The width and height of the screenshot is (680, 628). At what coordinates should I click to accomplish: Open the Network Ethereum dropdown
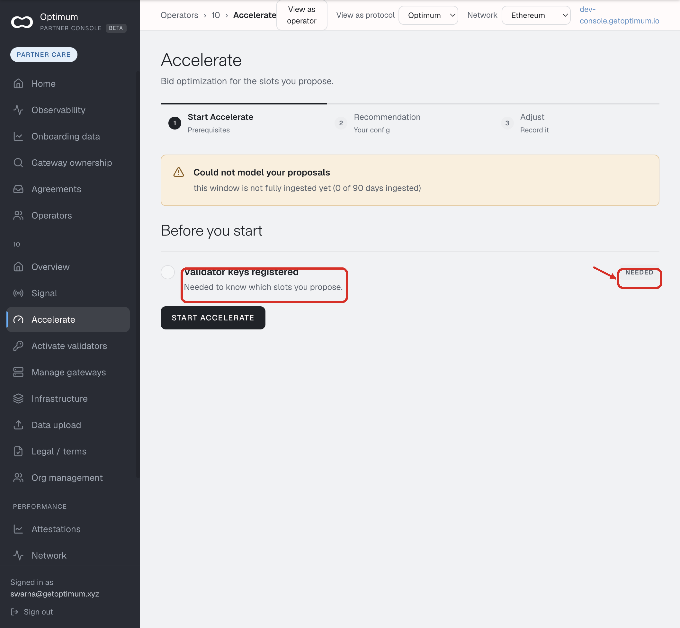click(536, 15)
